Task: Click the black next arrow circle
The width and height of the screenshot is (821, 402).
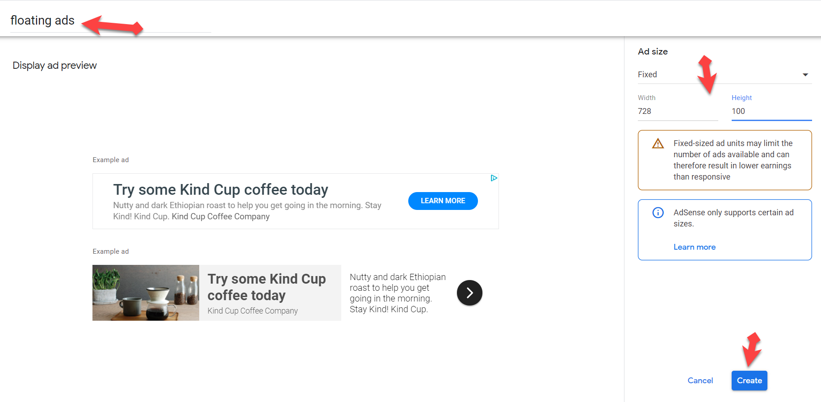Action: [x=469, y=293]
